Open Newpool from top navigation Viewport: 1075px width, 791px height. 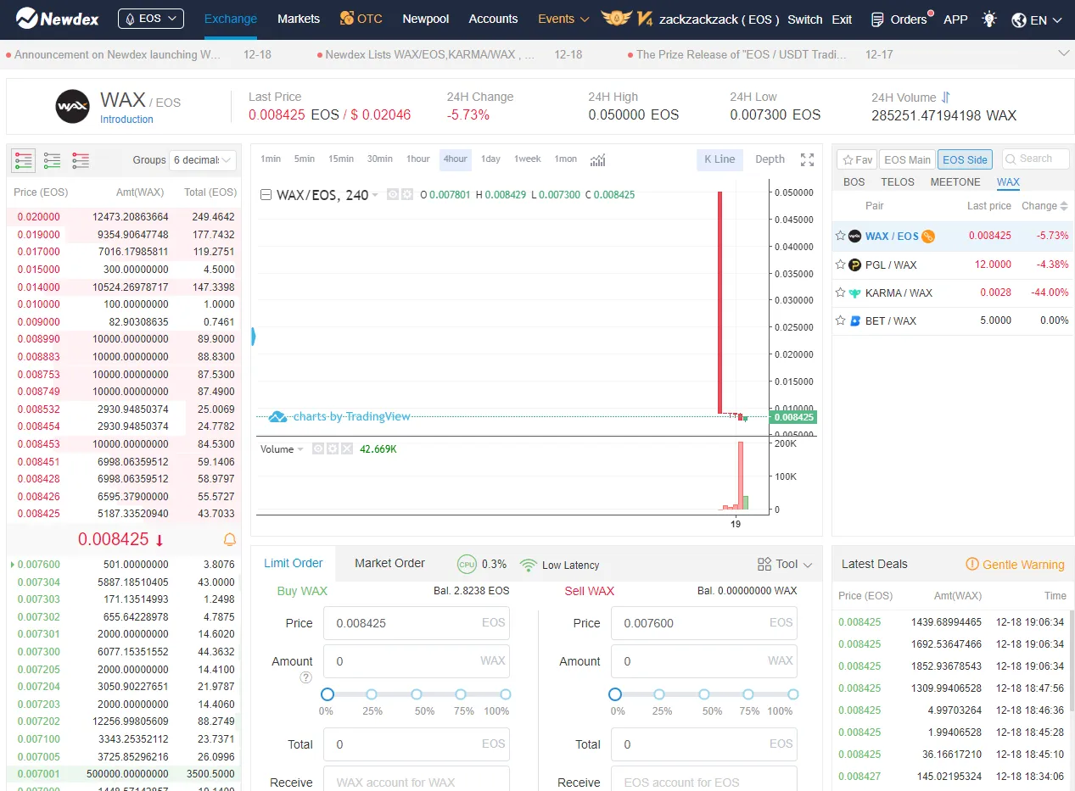426,19
